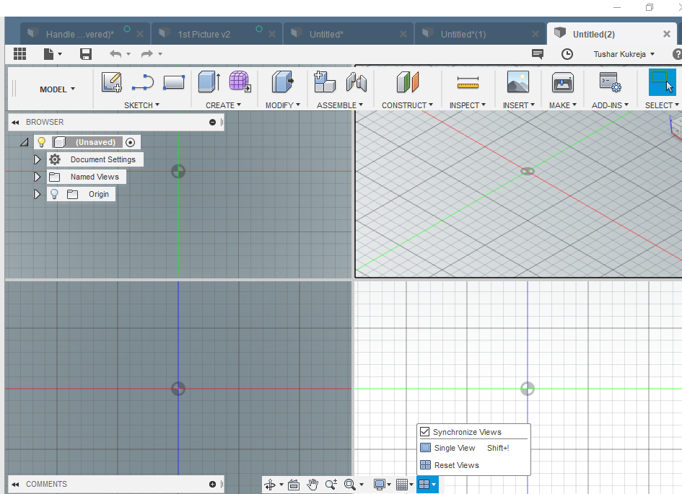This screenshot has height=494, width=682.
Task: Open the SKETCH dropdown menu
Action: pos(141,105)
